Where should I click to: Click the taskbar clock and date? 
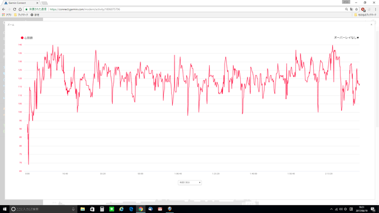click(362, 209)
